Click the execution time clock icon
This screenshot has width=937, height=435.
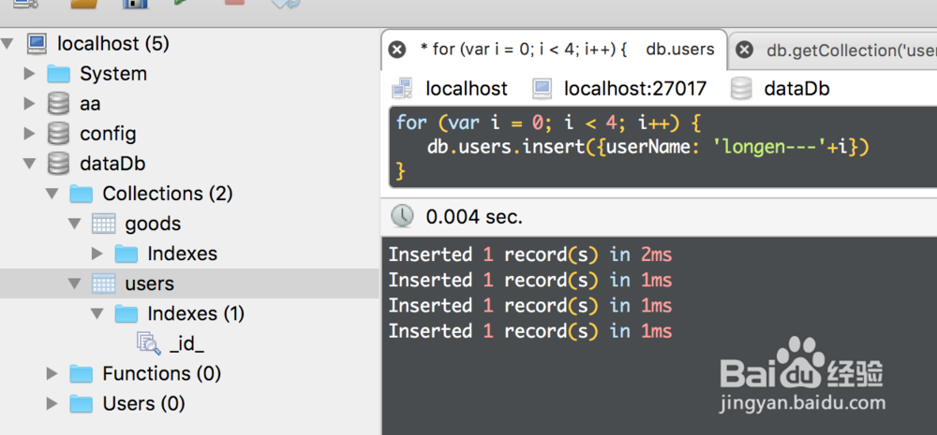402,216
